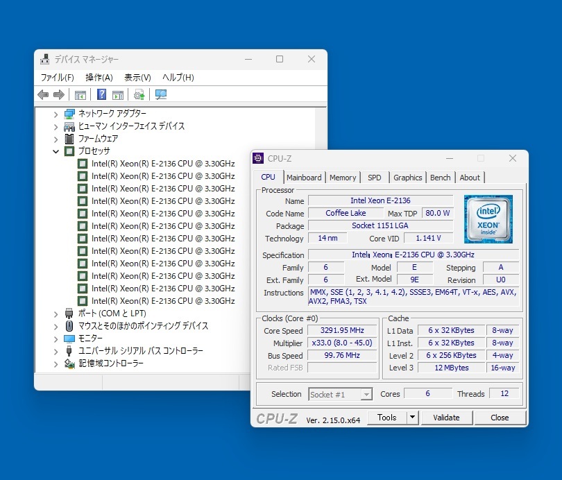Click the Core VID value "1.141 V"
Screen dimensions: 562x480
tap(429, 238)
